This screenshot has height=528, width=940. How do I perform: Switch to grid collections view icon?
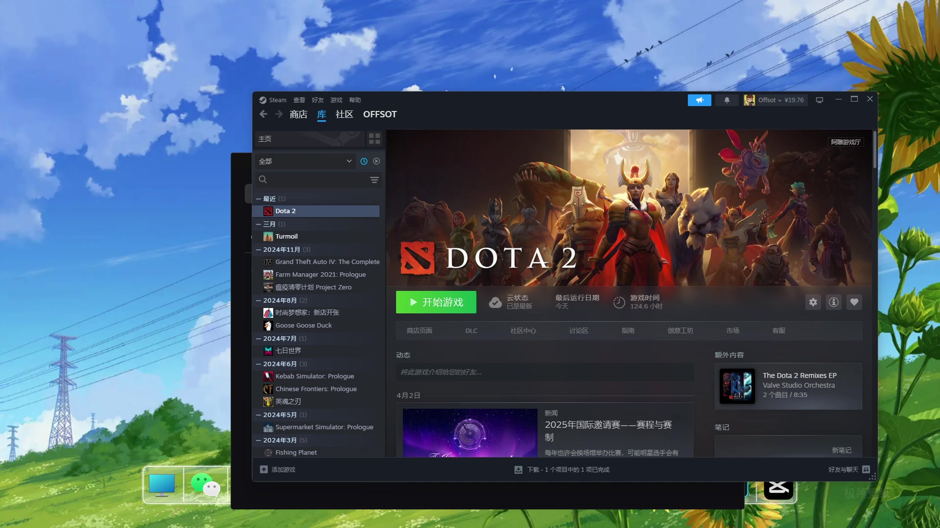point(375,139)
